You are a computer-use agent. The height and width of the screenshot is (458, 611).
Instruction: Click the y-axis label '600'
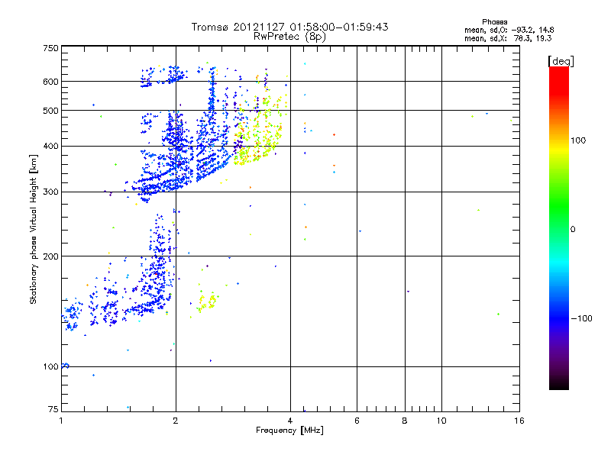click(x=50, y=82)
